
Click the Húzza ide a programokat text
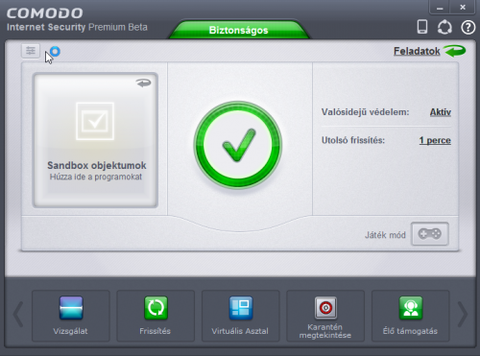(96, 177)
